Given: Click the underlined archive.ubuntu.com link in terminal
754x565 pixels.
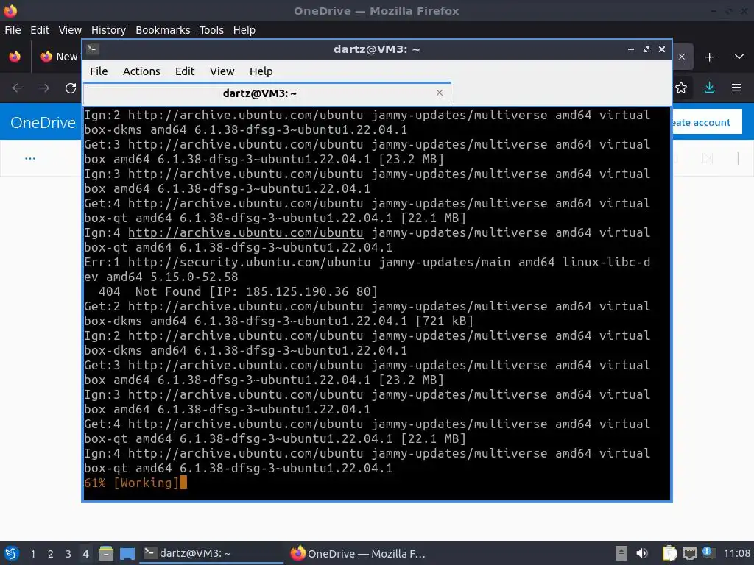Looking at the screenshot, I should [x=245, y=232].
